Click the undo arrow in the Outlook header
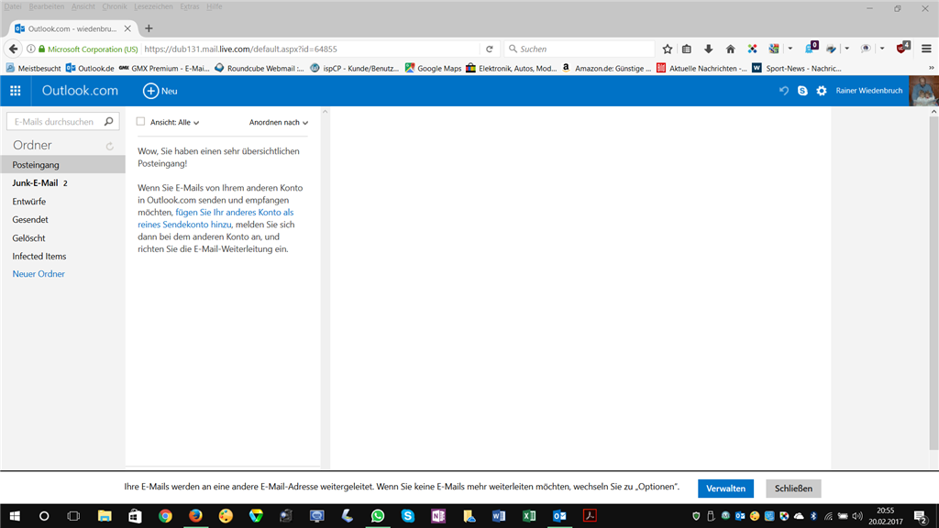This screenshot has width=939, height=528. tap(783, 91)
